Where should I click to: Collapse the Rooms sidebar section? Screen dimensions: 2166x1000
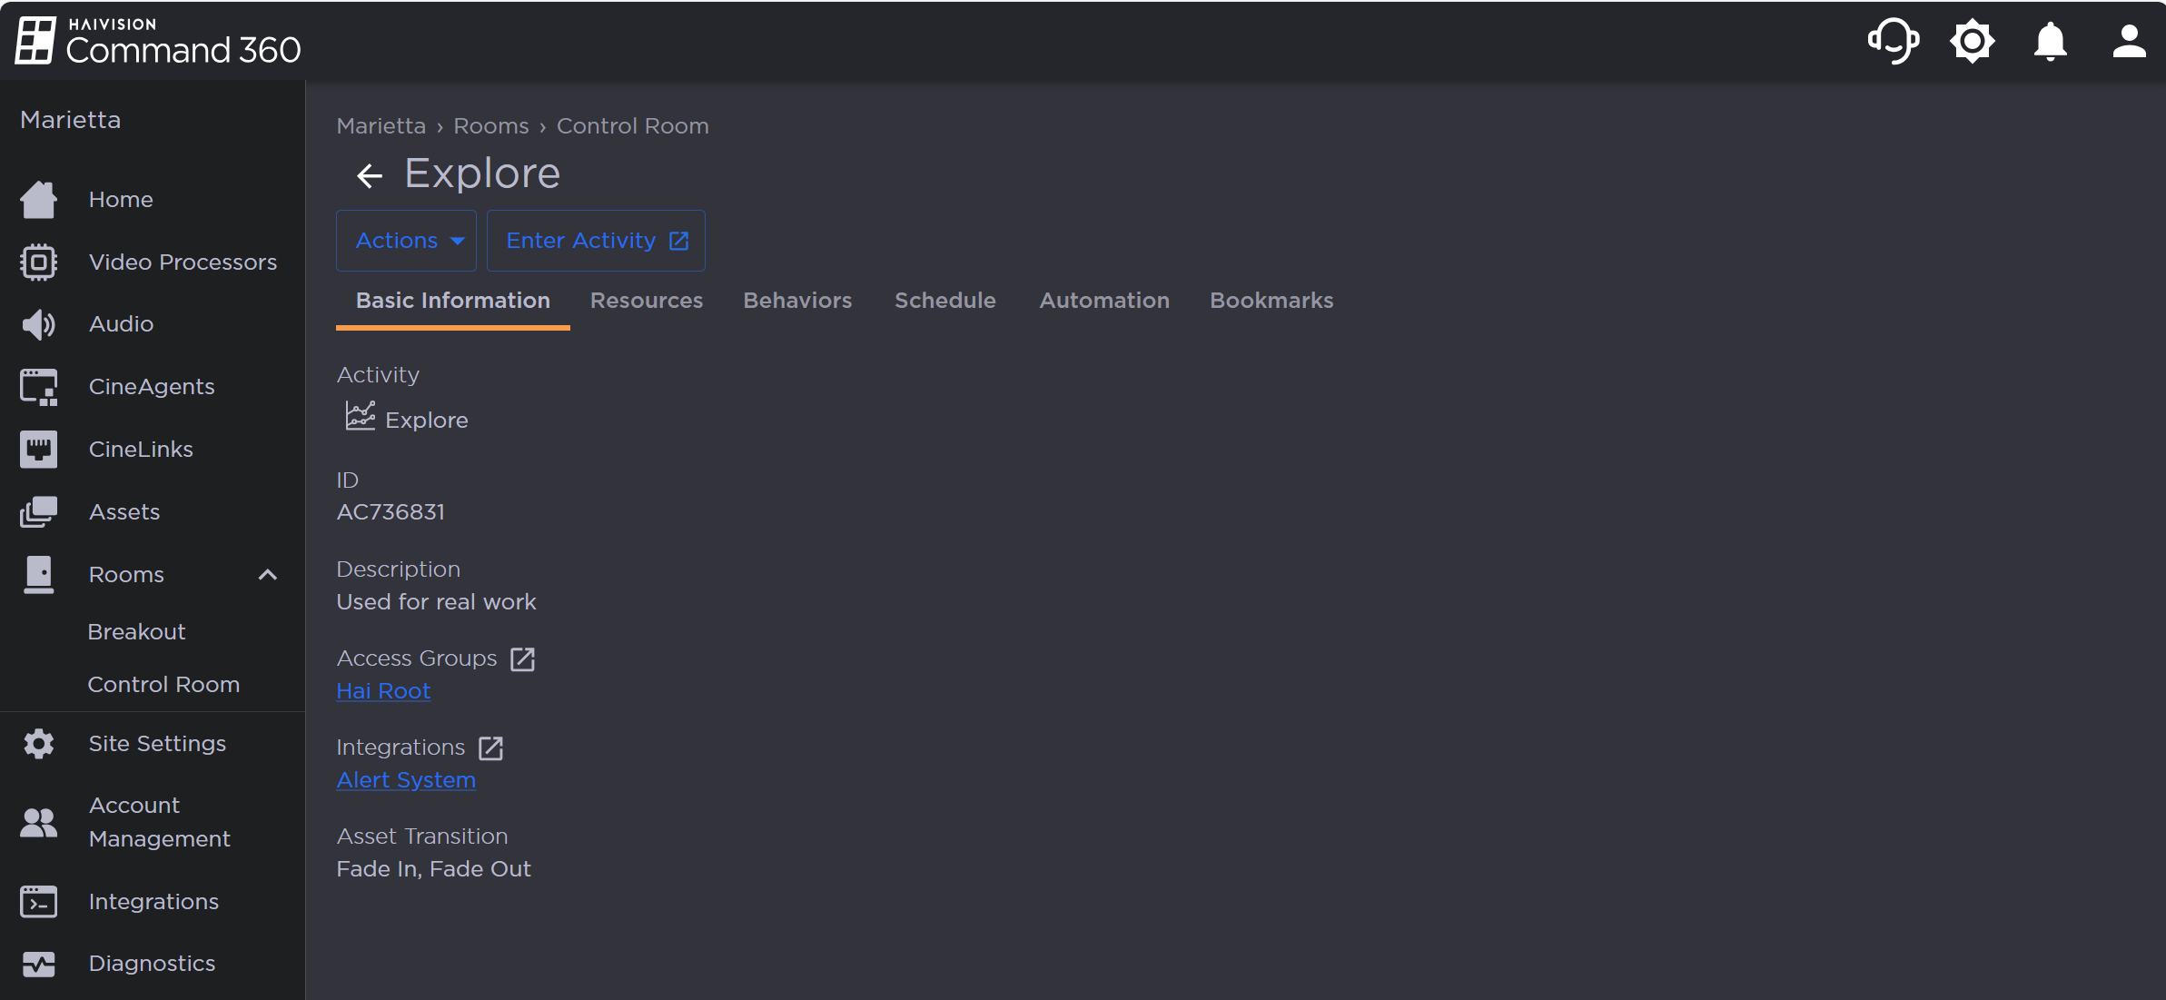pos(267,574)
